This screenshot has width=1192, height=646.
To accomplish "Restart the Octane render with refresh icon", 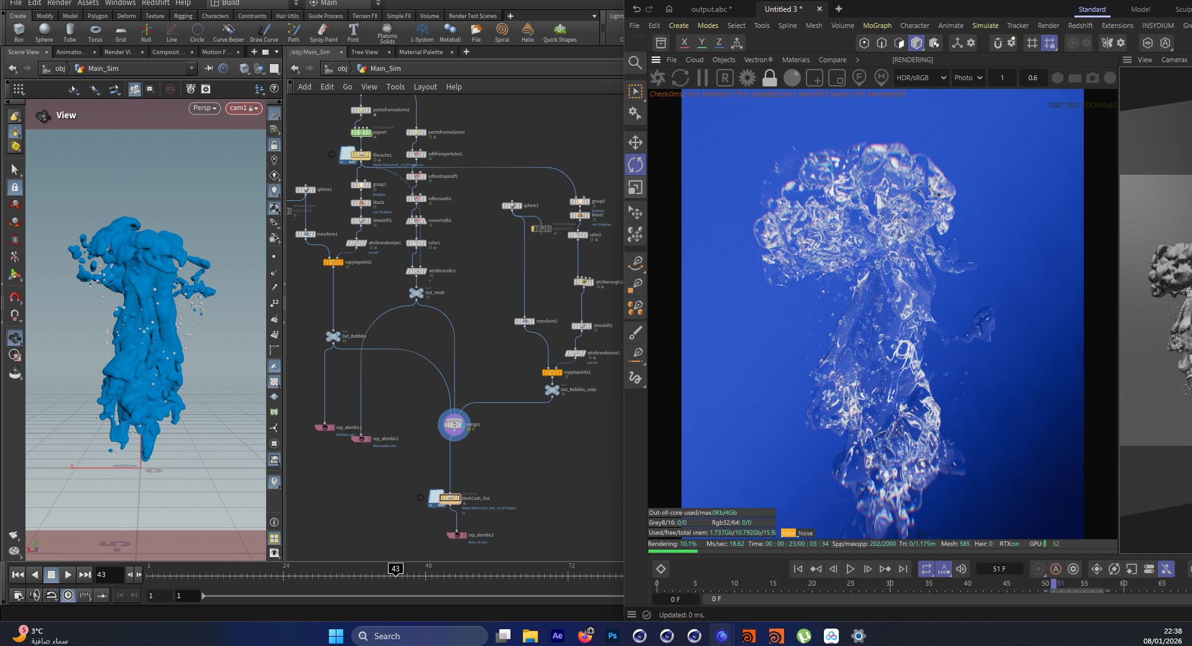I will click(680, 78).
